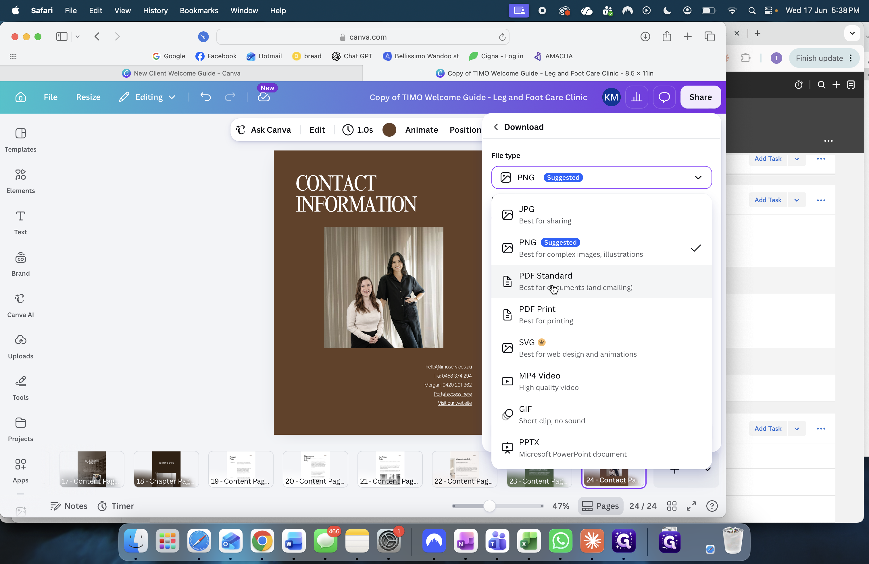Image resolution: width=869 pixels, height=564 pixels.
Task: Select the Text tool in sidebar
Action: pyautogui.click(x=20, y=222)
